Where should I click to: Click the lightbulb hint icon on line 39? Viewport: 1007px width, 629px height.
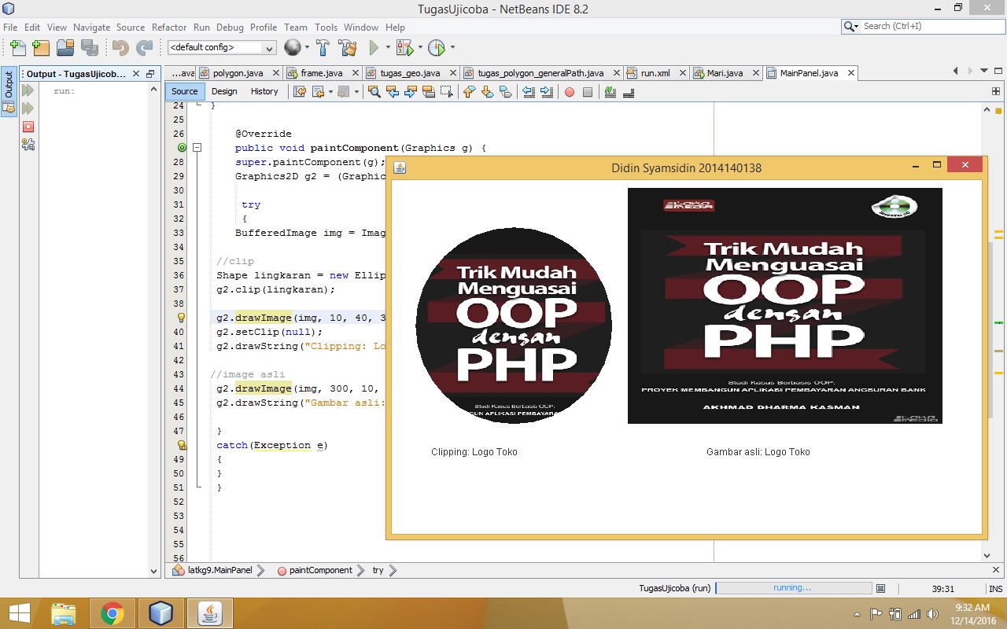point(181,318)
